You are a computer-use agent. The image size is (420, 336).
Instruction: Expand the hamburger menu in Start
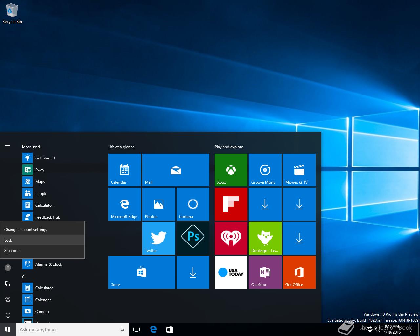(8, 147)
